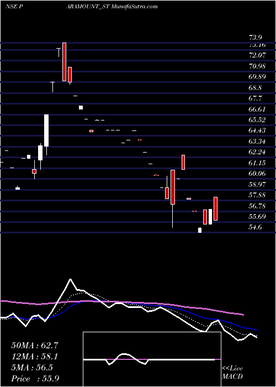Click the 69.89 price level label

pyautogui.click(x=258, y=76)
